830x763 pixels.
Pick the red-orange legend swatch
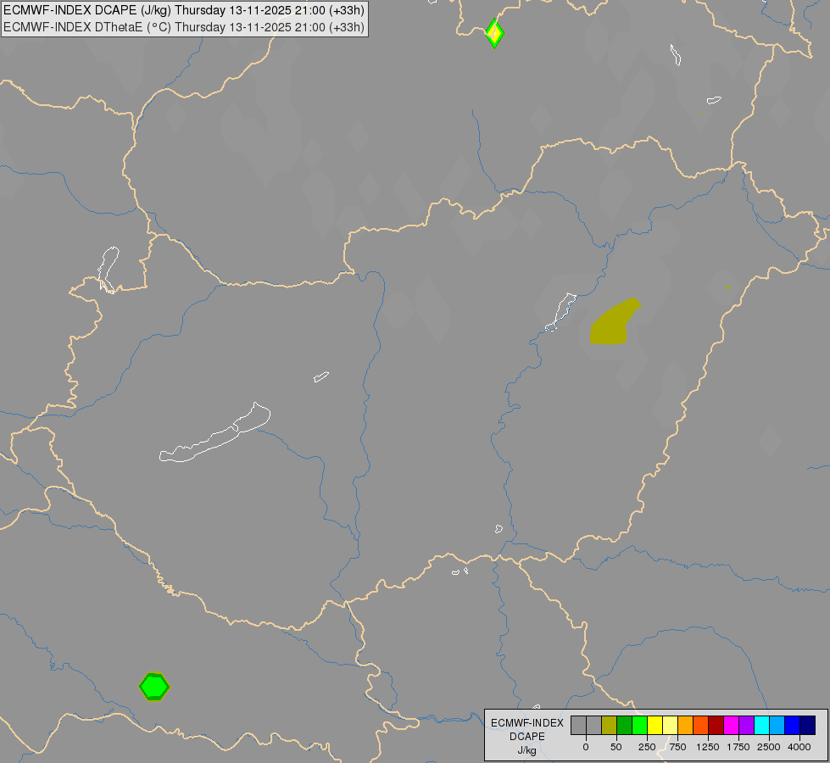pos(701,725)
